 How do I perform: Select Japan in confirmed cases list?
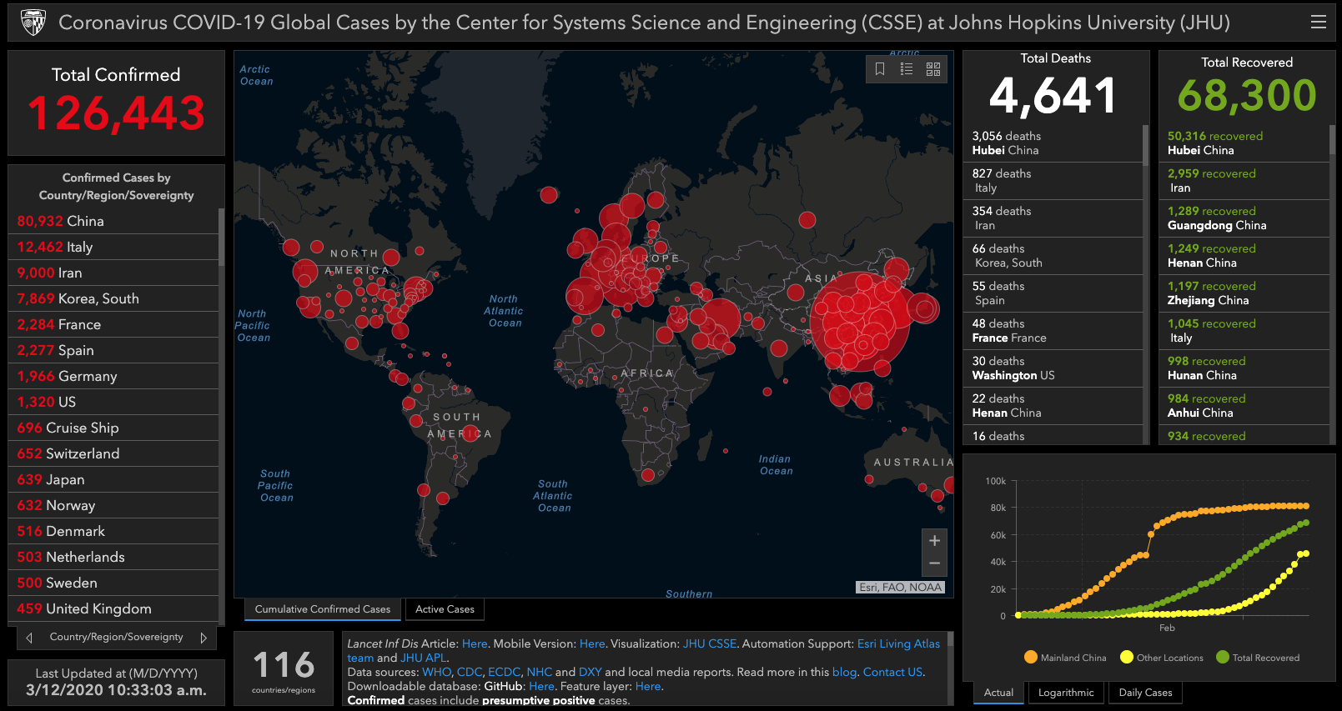click(x=113, y=479)
